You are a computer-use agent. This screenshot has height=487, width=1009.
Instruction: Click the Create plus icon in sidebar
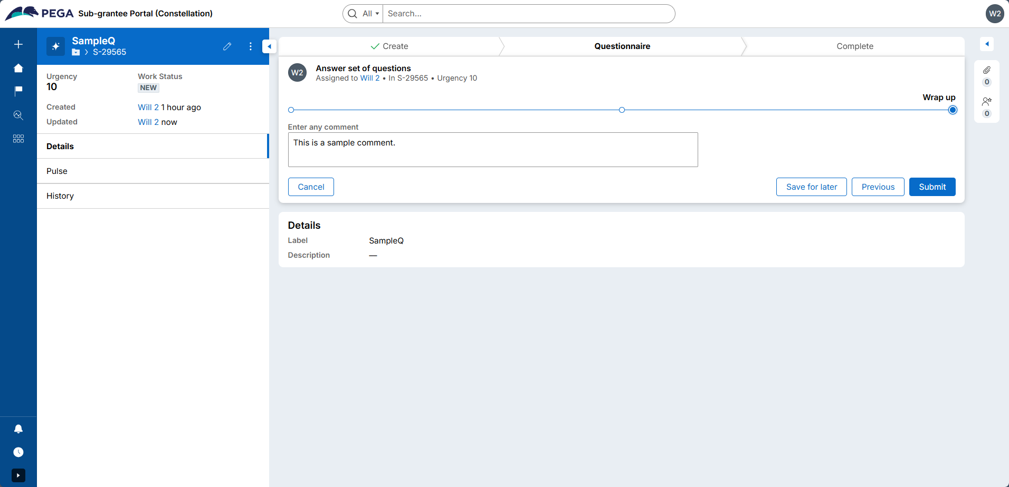(x=18, y=44)
